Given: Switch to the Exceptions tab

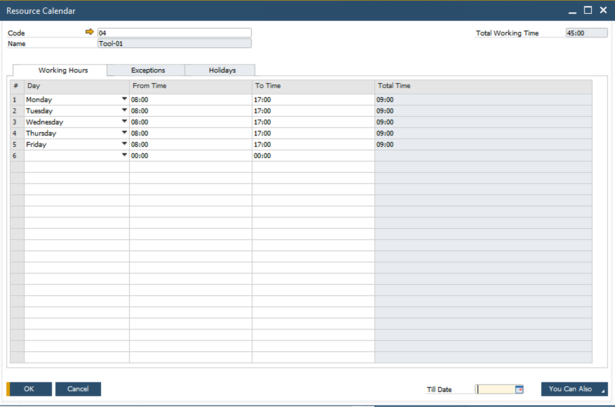Looking at the screenshot, I should [148, 70].
